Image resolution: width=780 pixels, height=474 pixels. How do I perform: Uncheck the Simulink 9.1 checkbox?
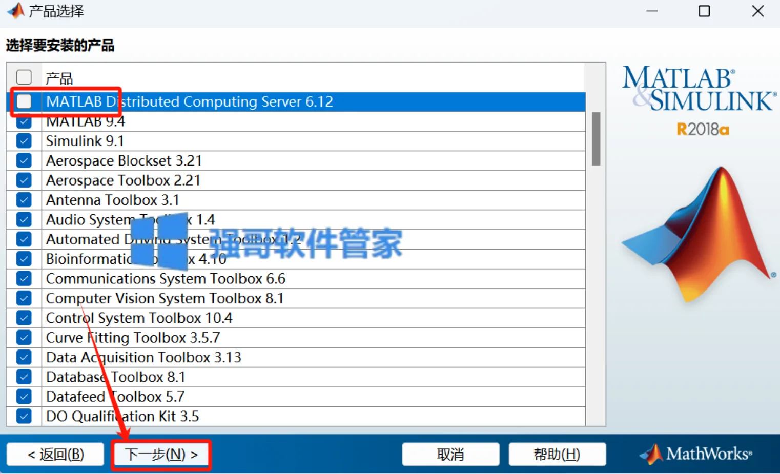(x=24, y=141)
